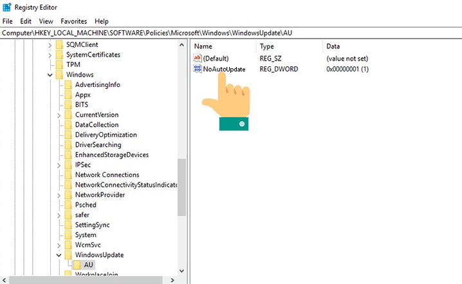
Task: Click the BITS folder icon
Action: [68, 105]
